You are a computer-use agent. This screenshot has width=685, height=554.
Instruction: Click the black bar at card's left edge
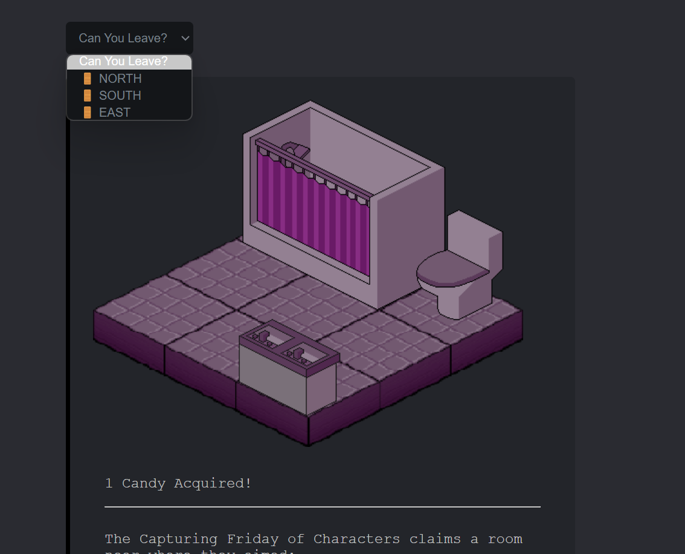coord(68,333)
